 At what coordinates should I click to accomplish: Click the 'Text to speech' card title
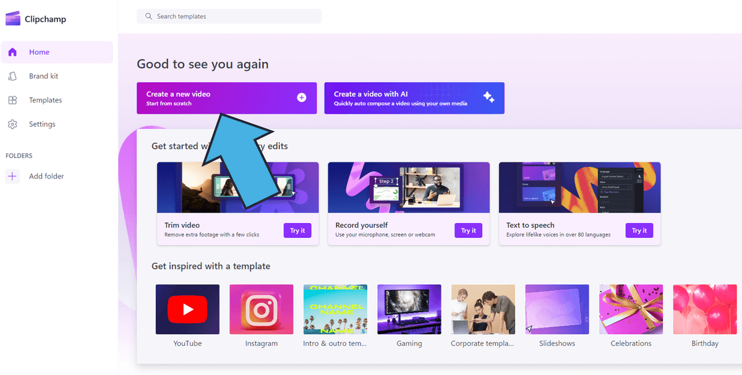click(x=531, y=225)
